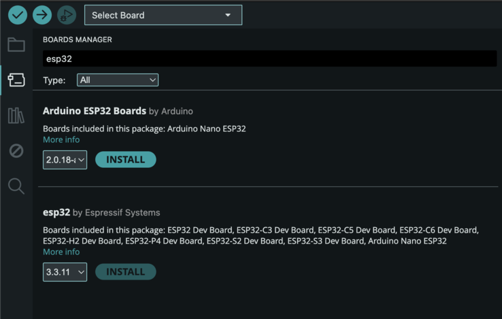
Task: Open More info for esp32 by Espressif
Action: click(61, 252)
